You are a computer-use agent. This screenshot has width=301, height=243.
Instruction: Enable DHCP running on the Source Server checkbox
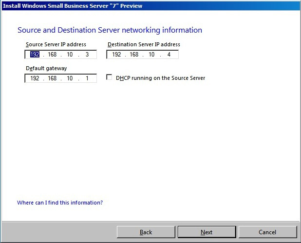(x=109, y=77)
